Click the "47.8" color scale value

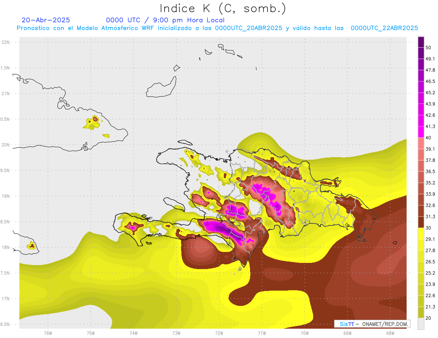[x=430, y=70]
